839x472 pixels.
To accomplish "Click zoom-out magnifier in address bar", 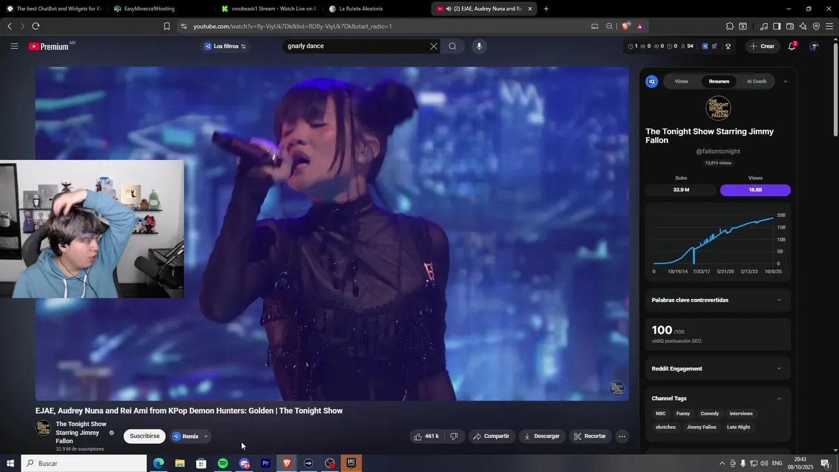I will coord(610,26).
